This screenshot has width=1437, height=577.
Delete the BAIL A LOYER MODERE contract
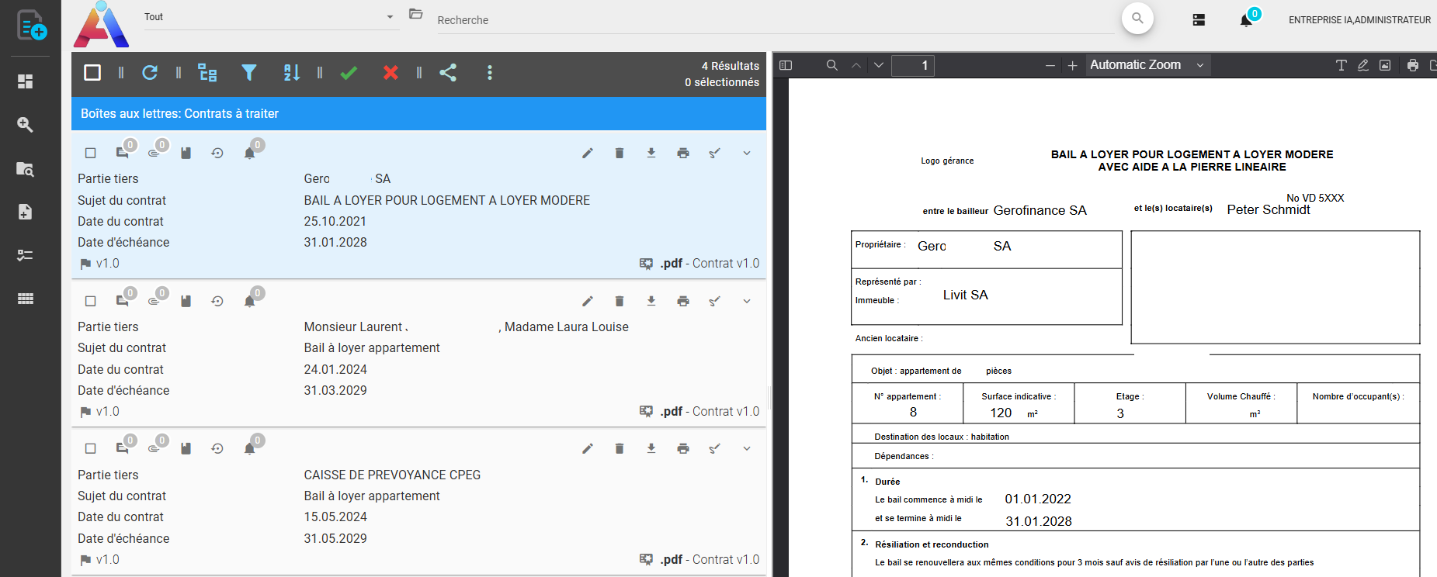[x=620, y=154]
